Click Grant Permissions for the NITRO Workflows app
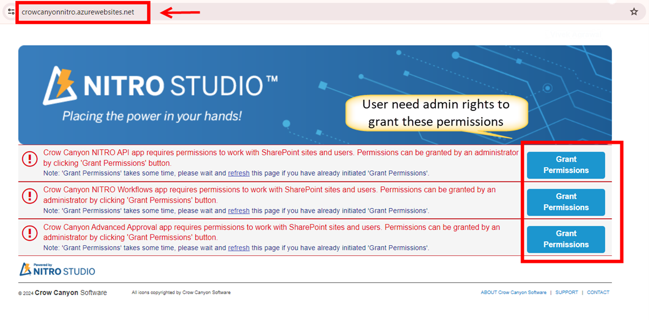The width and height of the screenshot is (649, 320). pos(565,202)
